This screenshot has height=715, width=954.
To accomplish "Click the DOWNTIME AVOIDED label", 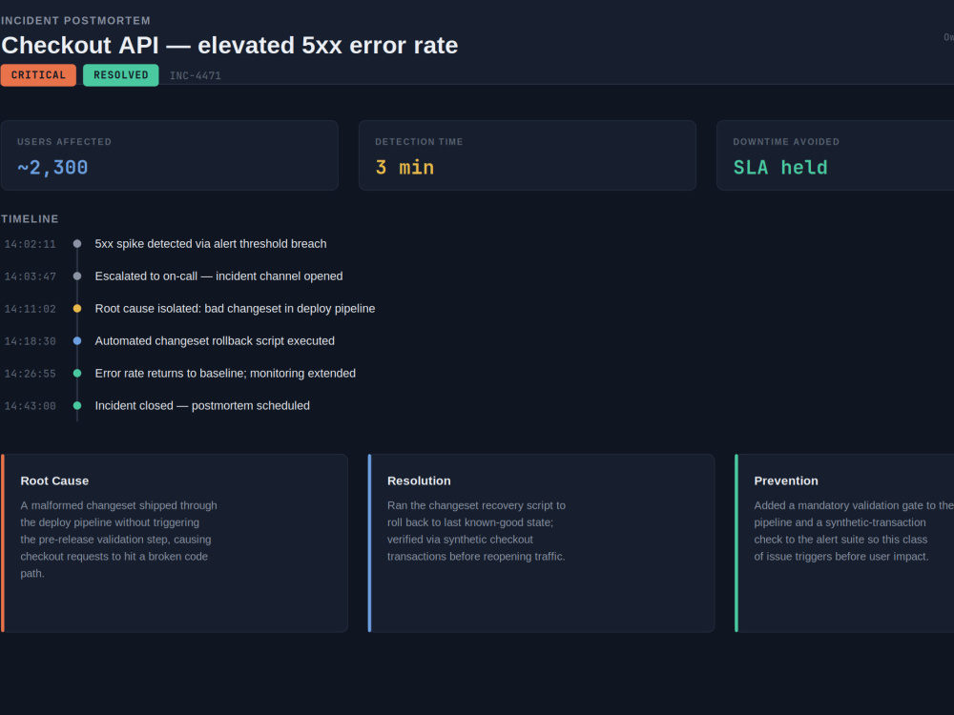I will coord(786,142).
